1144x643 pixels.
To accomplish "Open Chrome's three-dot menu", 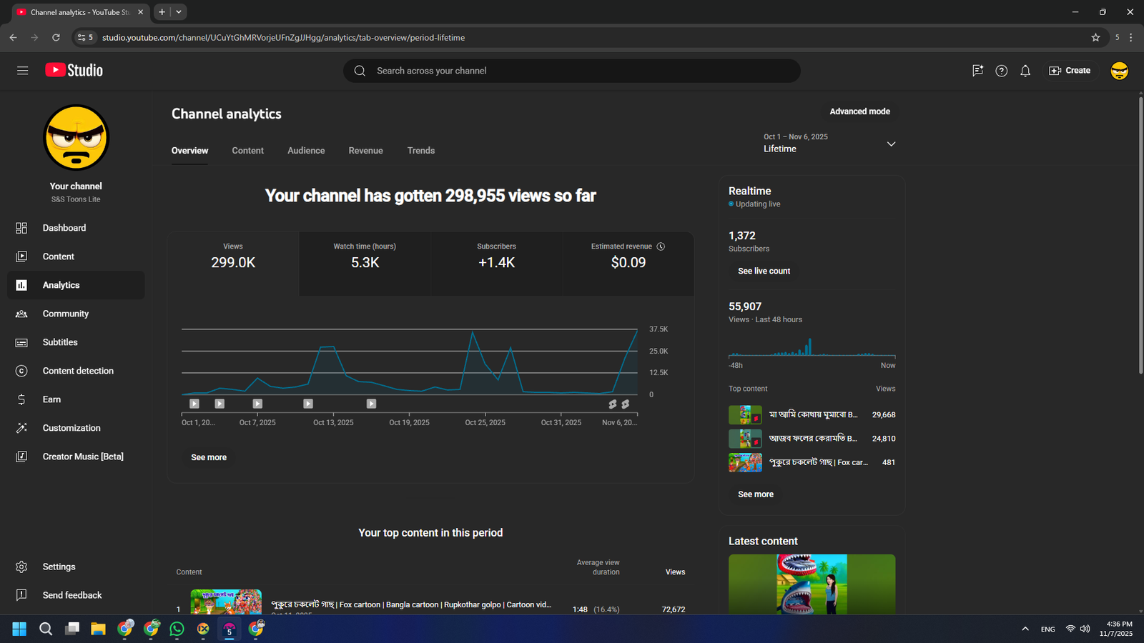I will pyautogui.click(x=1130, y=38).
